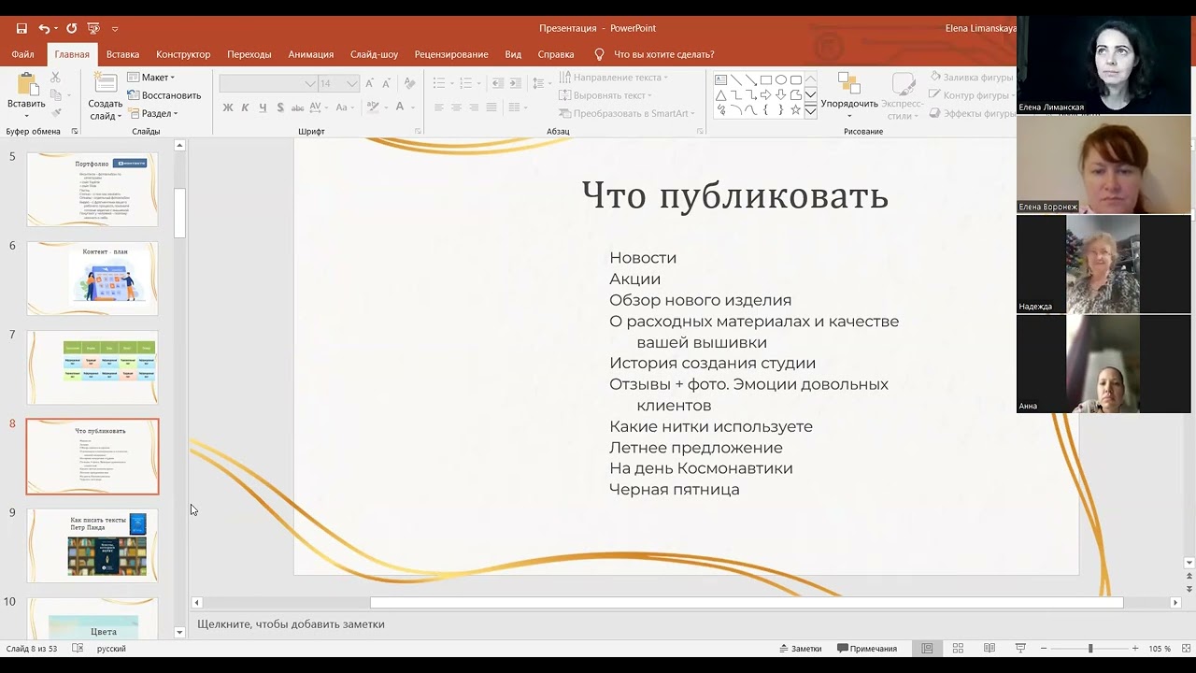1196x673 pixels.
Task: Open the font name combo box
Action: [x=268, y=83]
